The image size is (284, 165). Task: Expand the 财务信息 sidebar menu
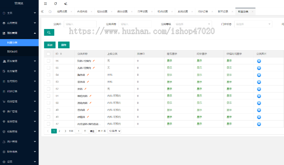19,152
